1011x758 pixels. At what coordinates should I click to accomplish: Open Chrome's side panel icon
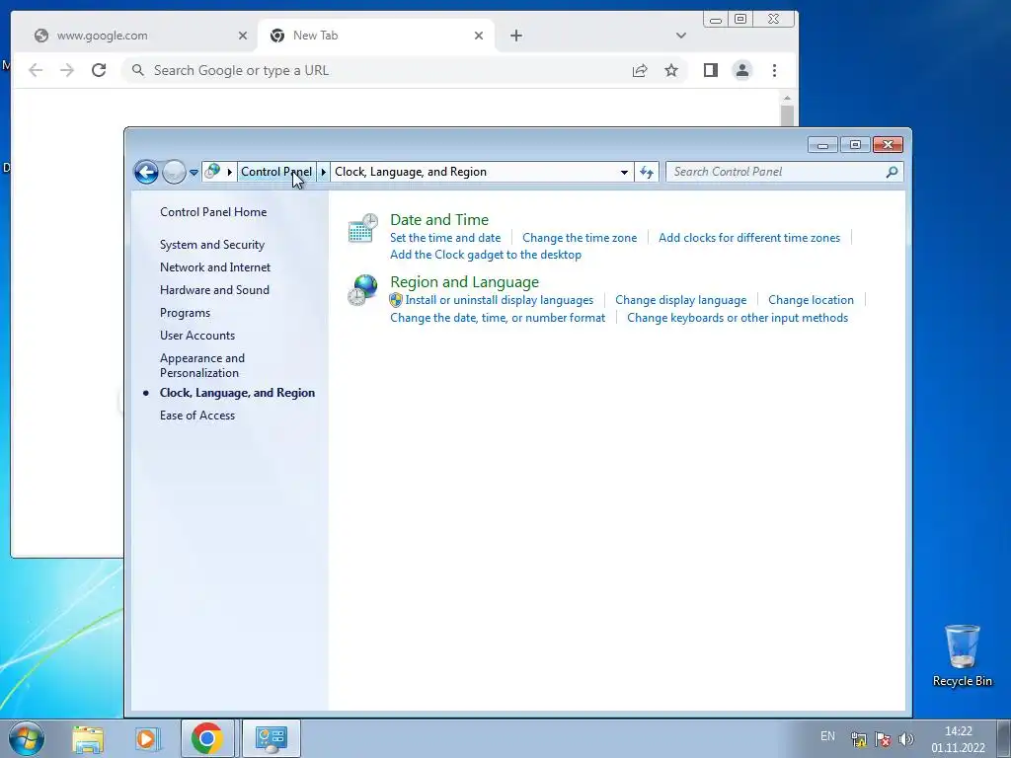pyautogui.click(x=711, y=70)
